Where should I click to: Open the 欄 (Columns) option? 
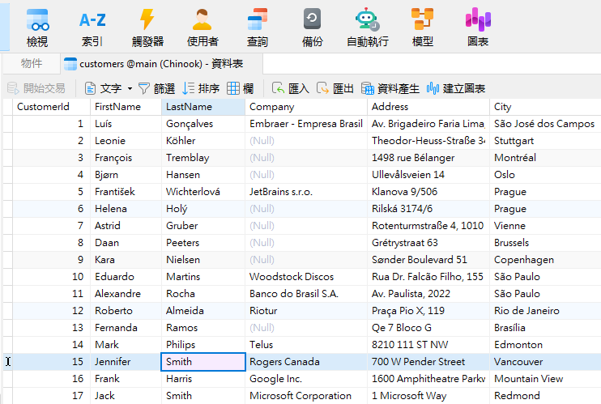(240, 88)
